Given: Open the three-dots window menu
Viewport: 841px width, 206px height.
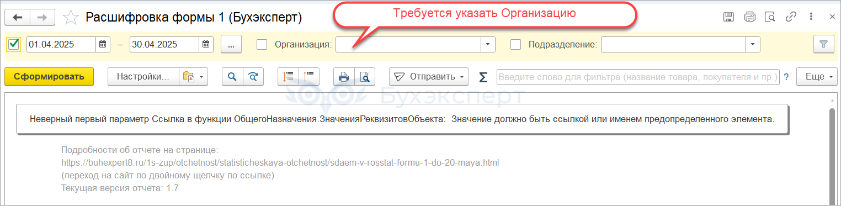Looking at the screenshot, I should [x=812, y=17].
